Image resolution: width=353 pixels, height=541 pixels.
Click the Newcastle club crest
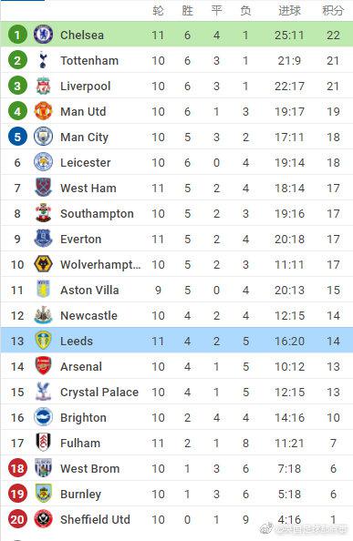[x=43, y=315]
